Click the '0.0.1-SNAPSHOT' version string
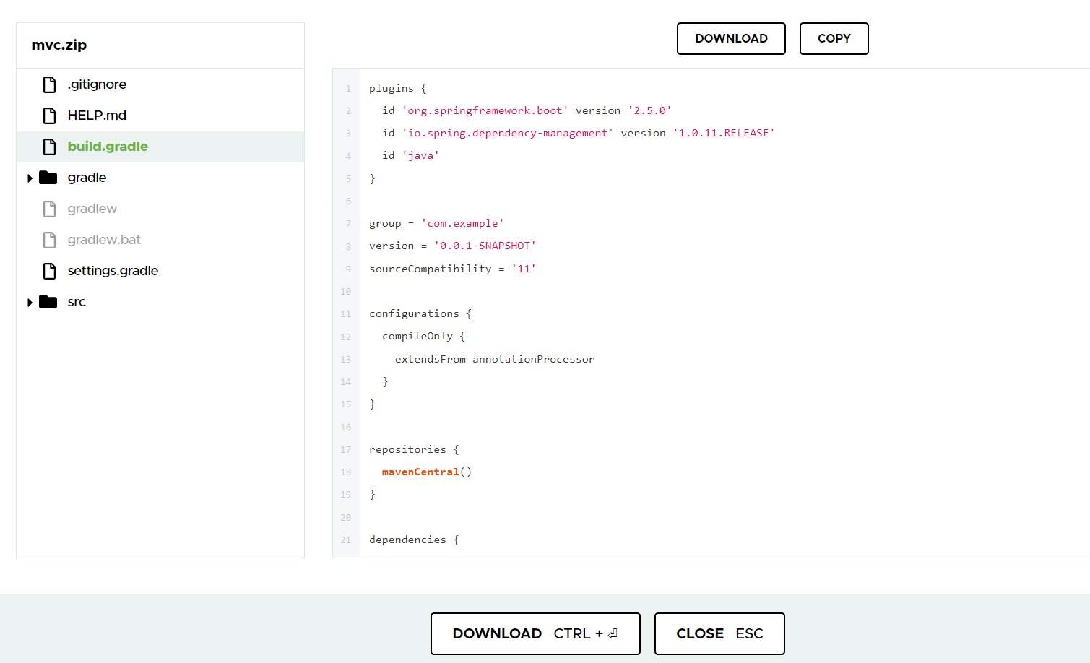 pyautogui.click(x=485, y=246)
